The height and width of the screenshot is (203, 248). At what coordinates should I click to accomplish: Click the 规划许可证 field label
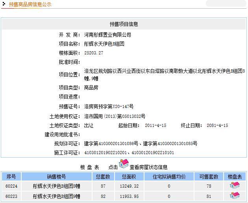67,143
